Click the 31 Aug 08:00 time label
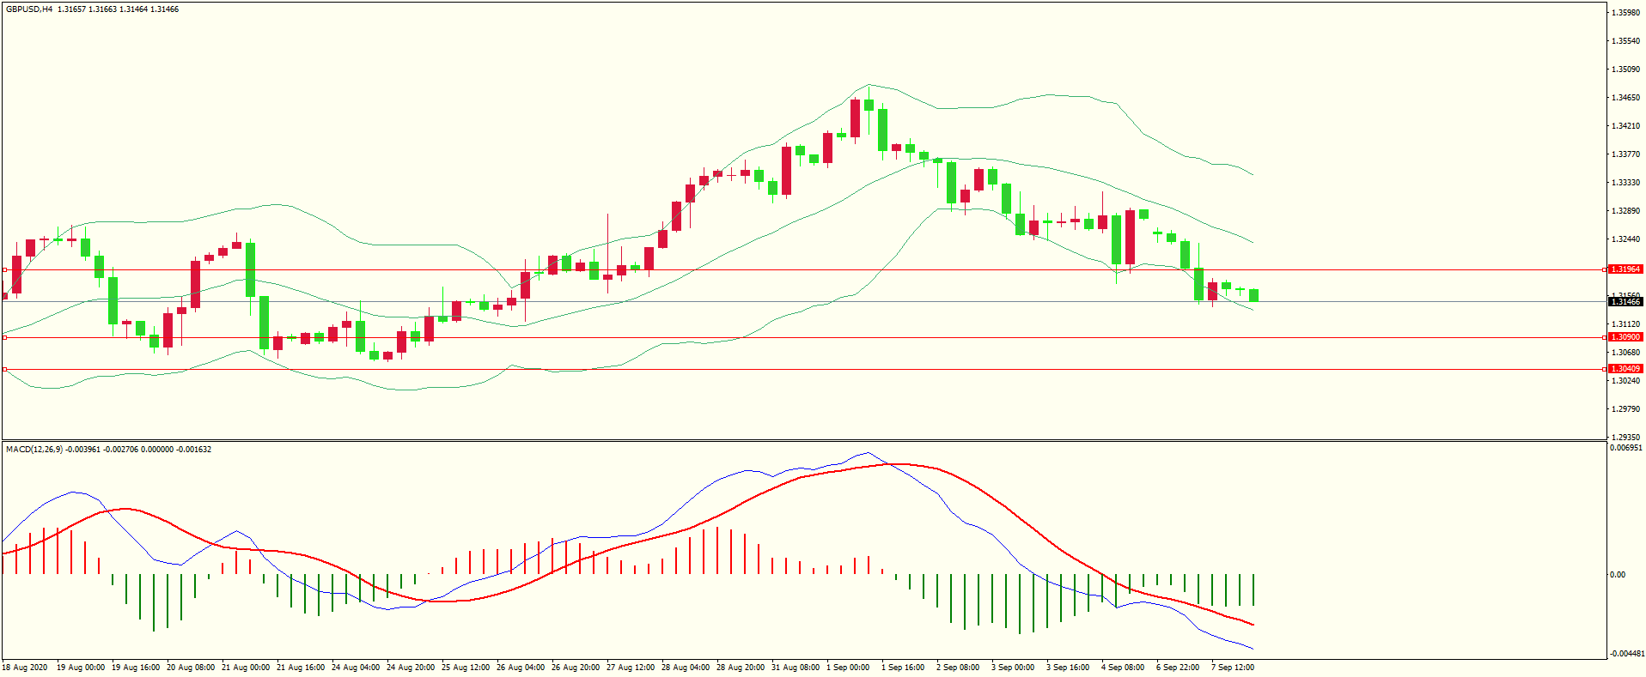The width and height of the screenshot is (1646, 677). (x=796, y=668)
